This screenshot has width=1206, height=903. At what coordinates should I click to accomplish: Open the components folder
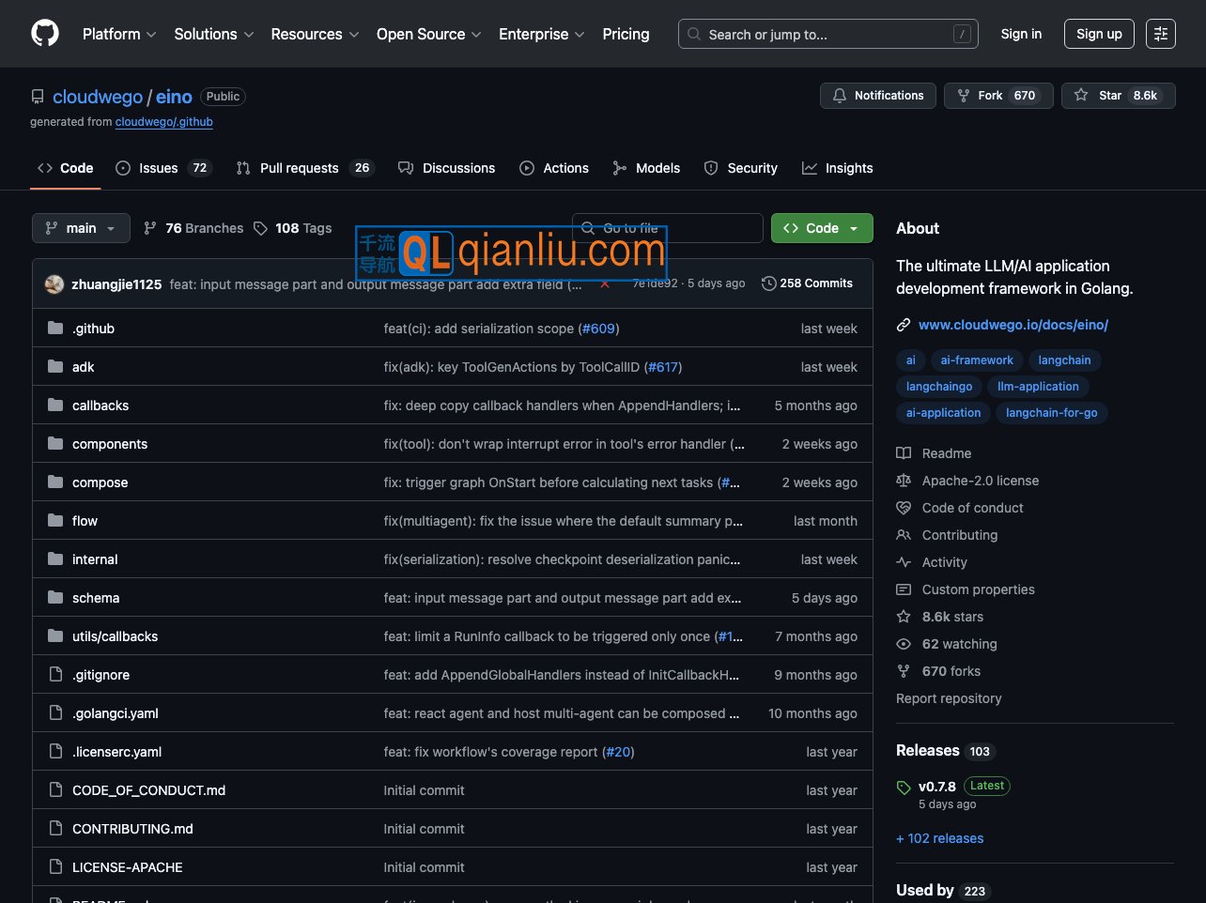coord(110,444)
